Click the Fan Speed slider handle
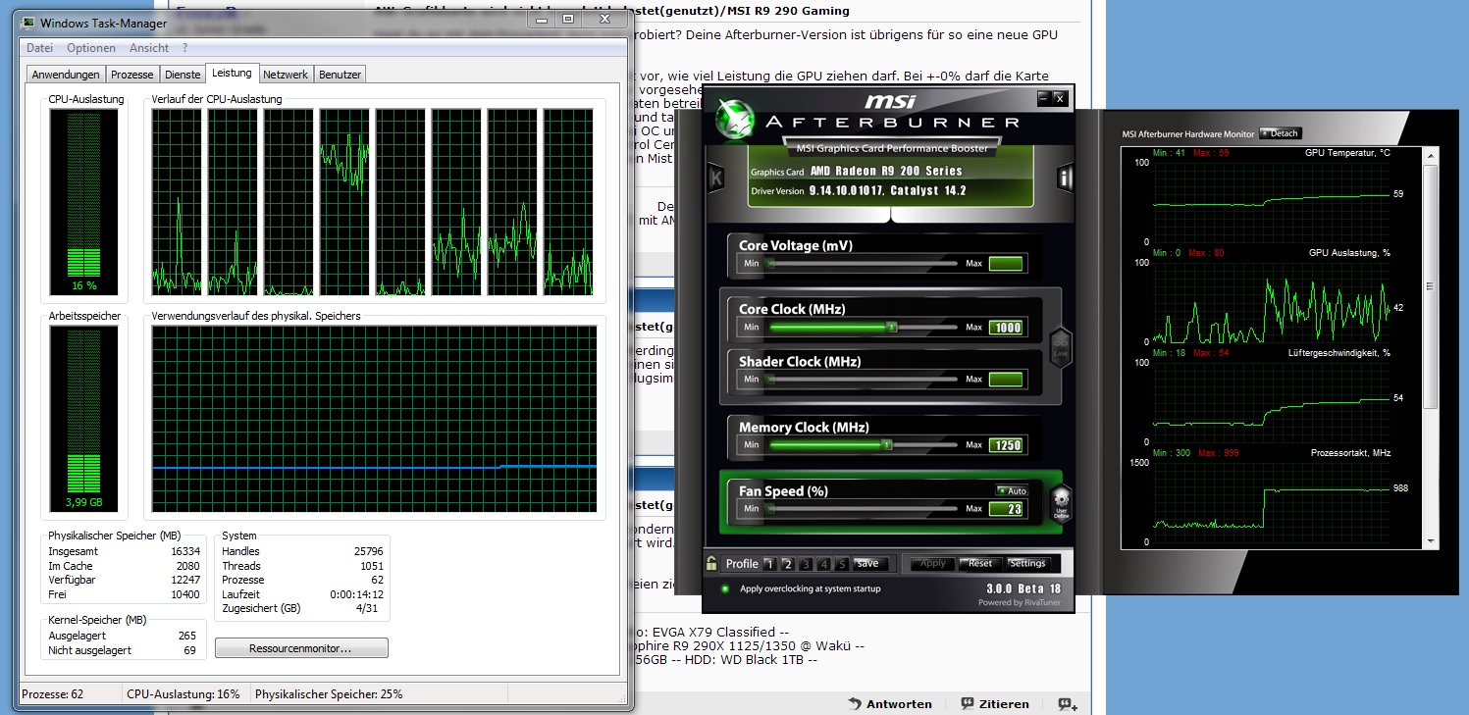The width and height of the screenshot is (1469, 715). 771,509
